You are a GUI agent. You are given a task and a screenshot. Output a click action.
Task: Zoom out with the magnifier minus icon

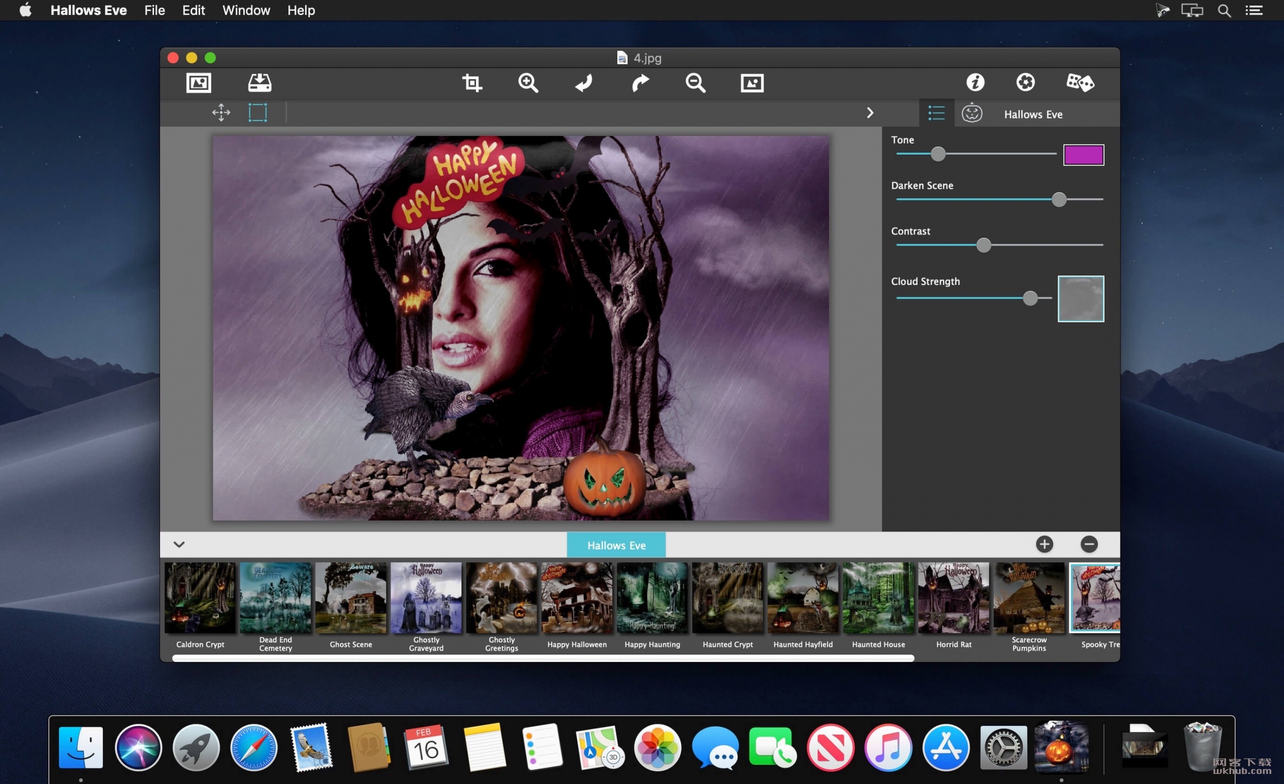[696, 82]
